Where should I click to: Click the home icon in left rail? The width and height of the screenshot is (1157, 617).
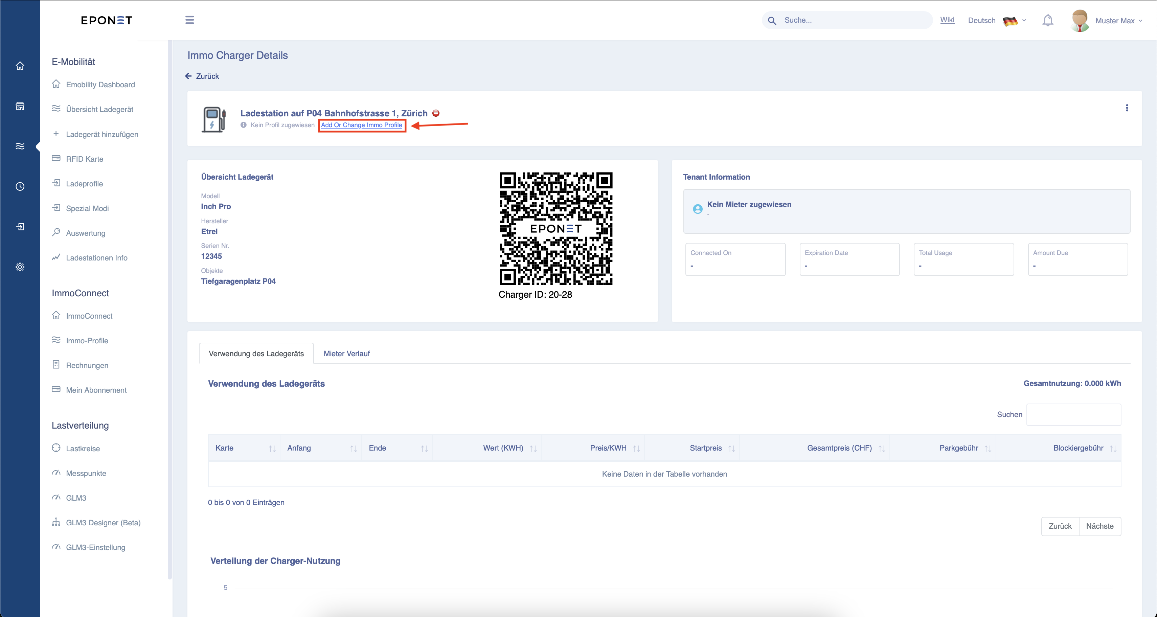pos(20,66)
